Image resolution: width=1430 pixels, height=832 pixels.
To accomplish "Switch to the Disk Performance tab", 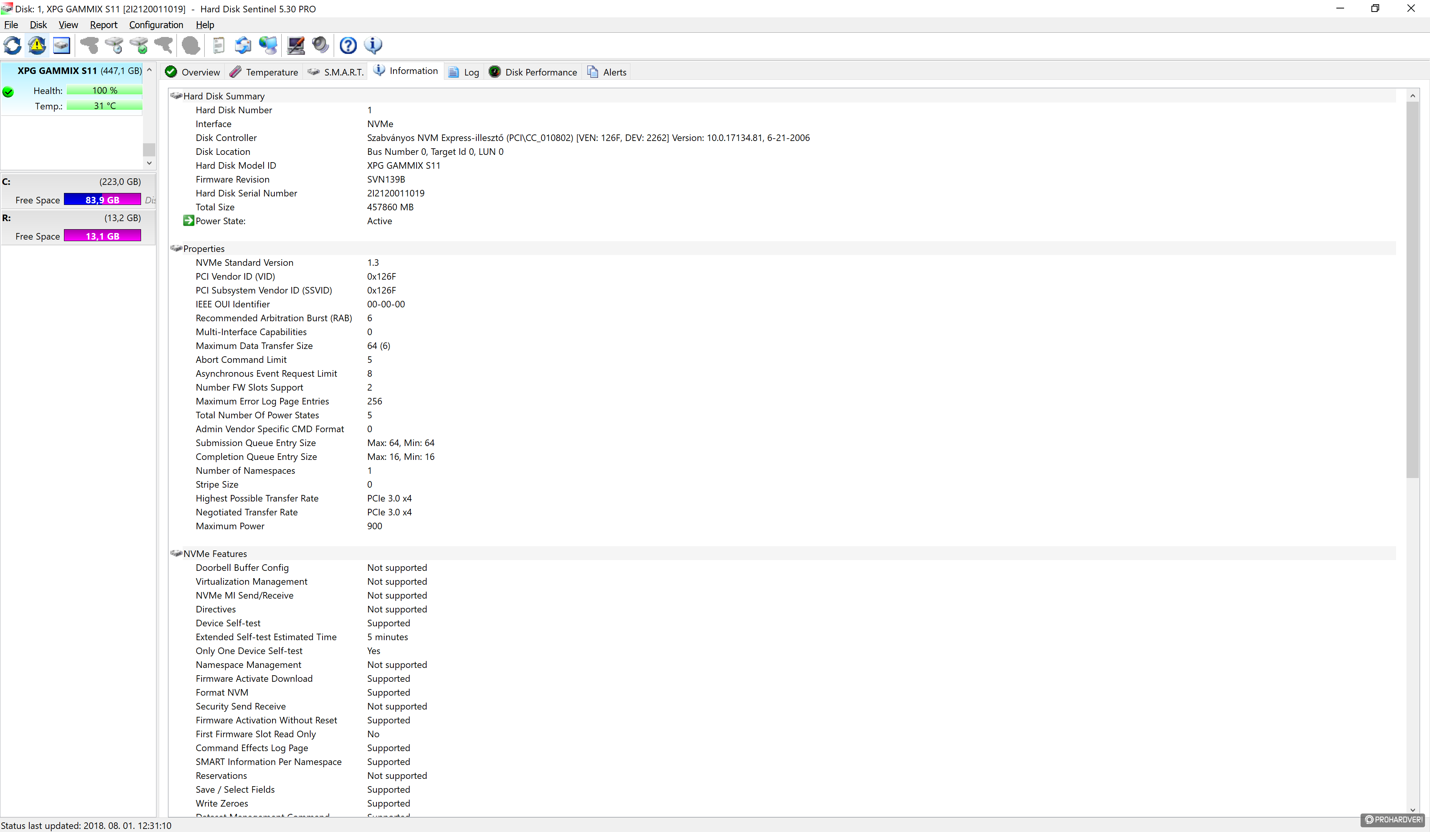I will 533,72.
